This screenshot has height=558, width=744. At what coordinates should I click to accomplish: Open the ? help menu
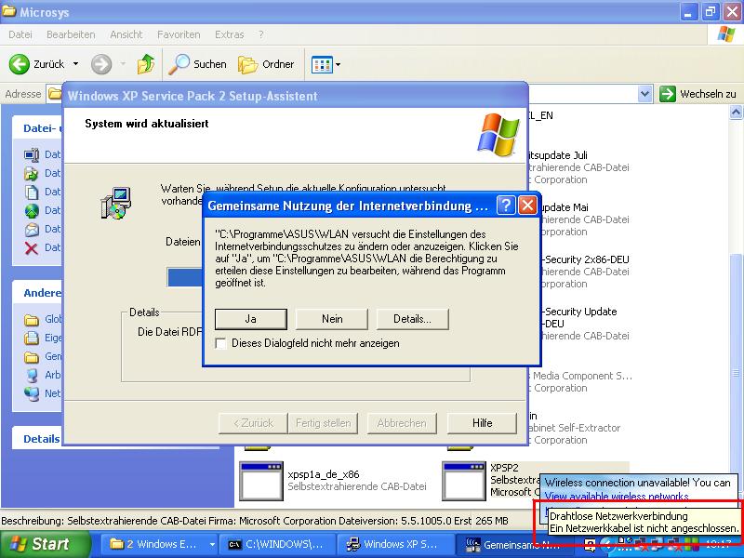[x=261, y=34]
